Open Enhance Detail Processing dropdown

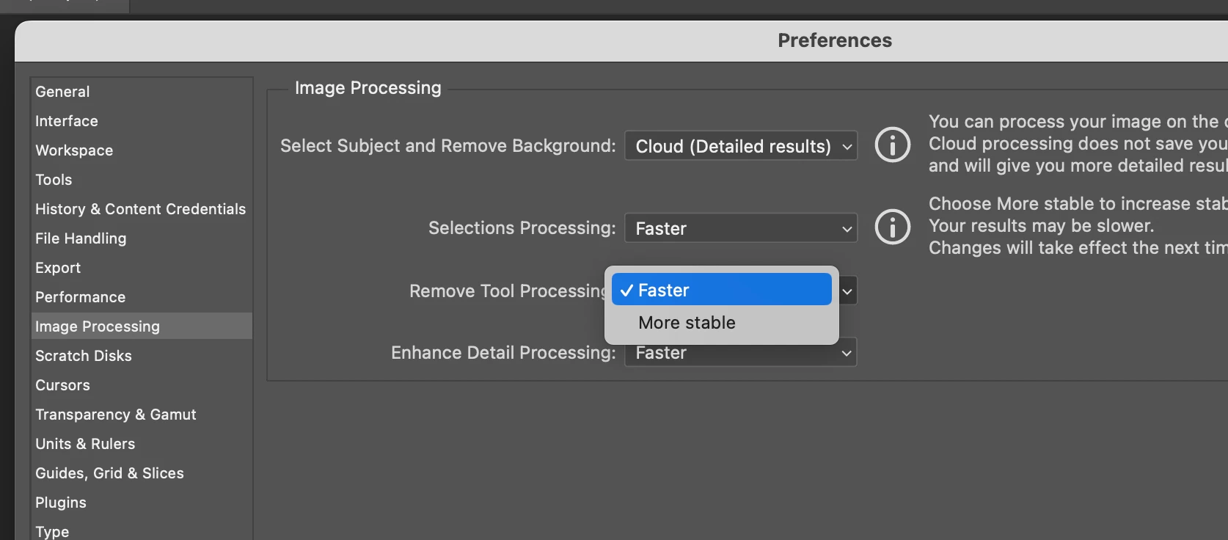point(740,354)
